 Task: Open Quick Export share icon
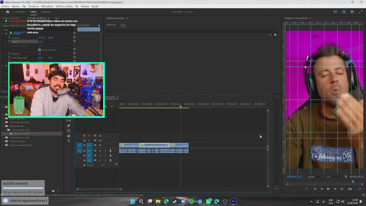point(344,12)
